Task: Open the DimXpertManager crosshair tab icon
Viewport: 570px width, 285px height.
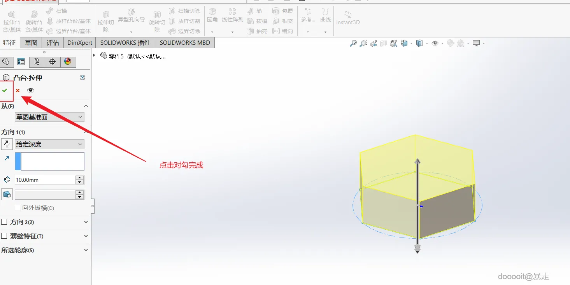Action: click(x=52, y=62)
